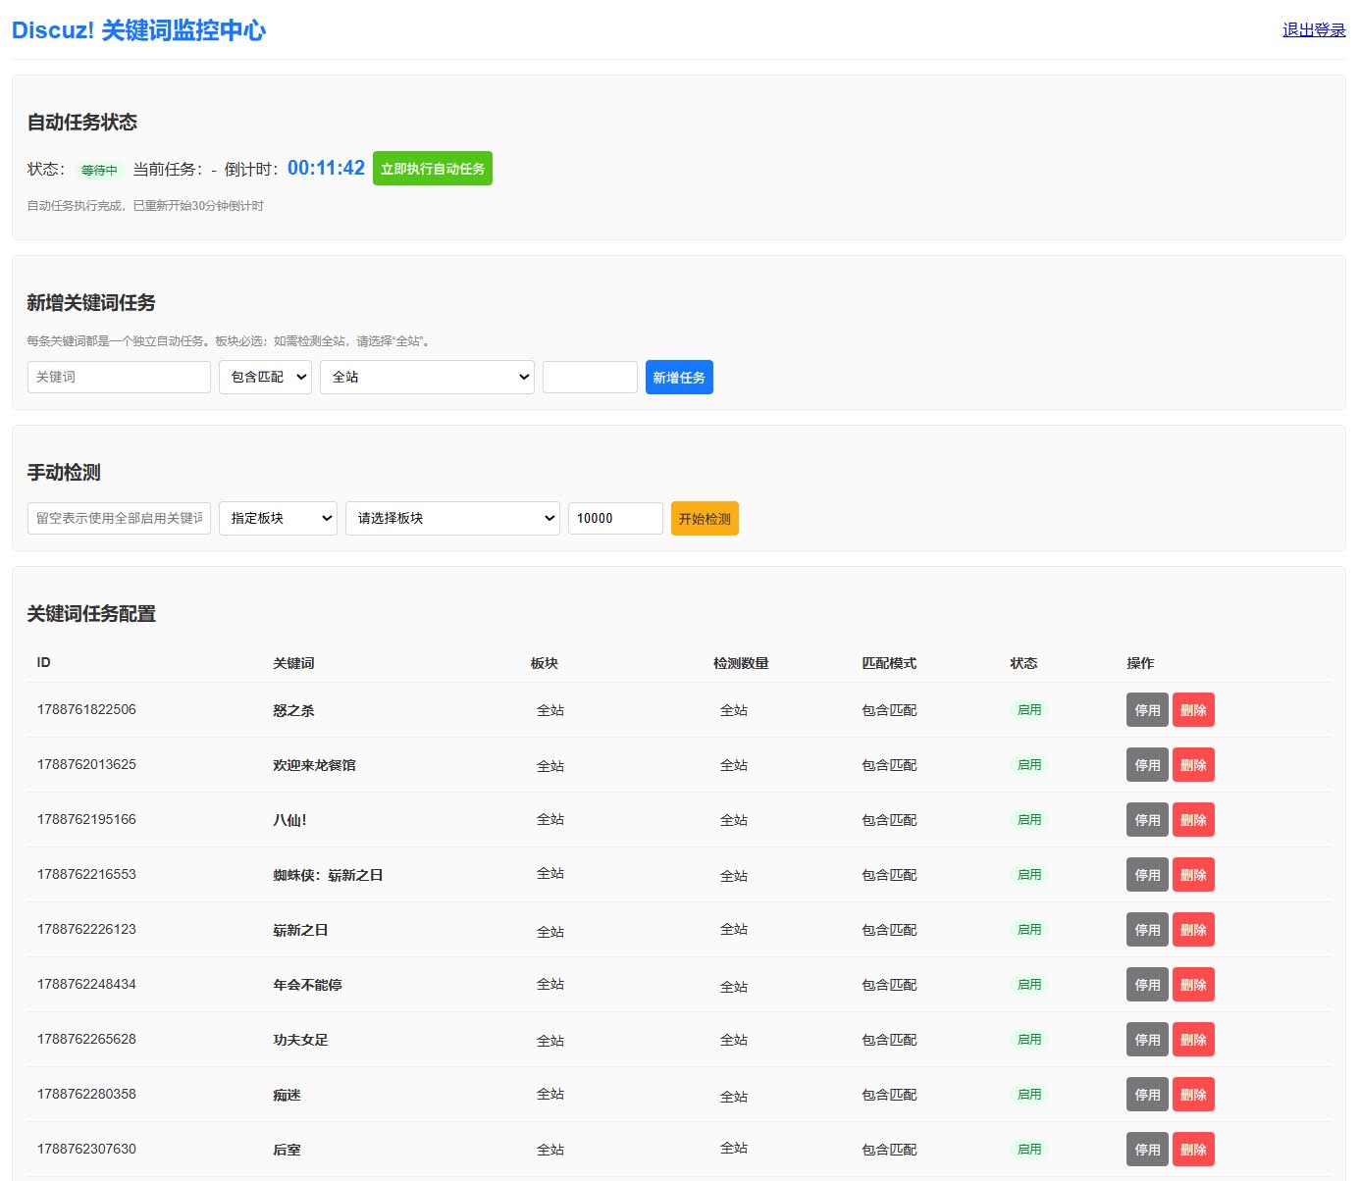This screenshot has height=1181, width=1360.
Task: Disable the 八仙! keyword task
Action: [x=1147, y=820]
